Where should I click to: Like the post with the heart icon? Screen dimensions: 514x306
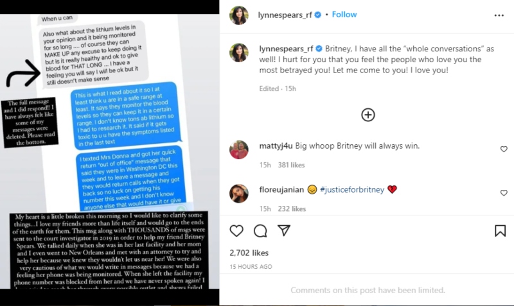pos(236,231)
